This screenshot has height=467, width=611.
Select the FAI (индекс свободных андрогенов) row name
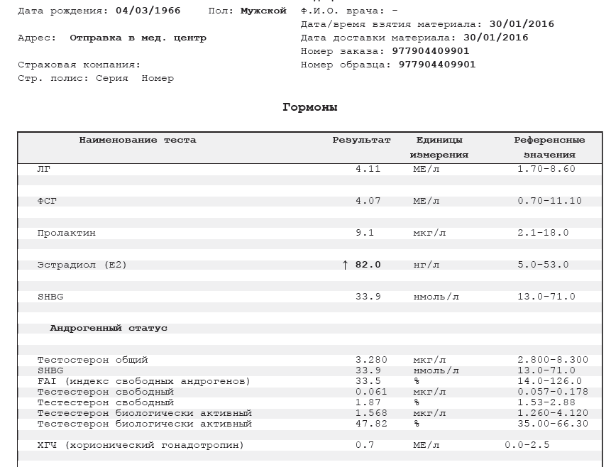[144, 381]
